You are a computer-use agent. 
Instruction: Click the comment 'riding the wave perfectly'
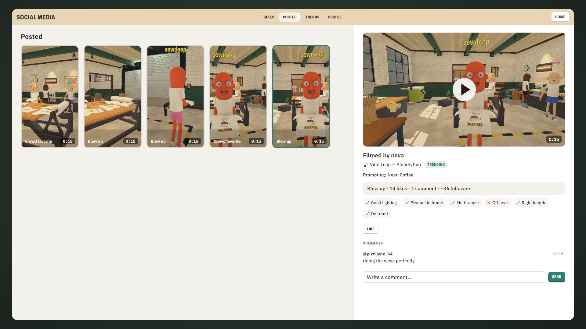[389, 261]
